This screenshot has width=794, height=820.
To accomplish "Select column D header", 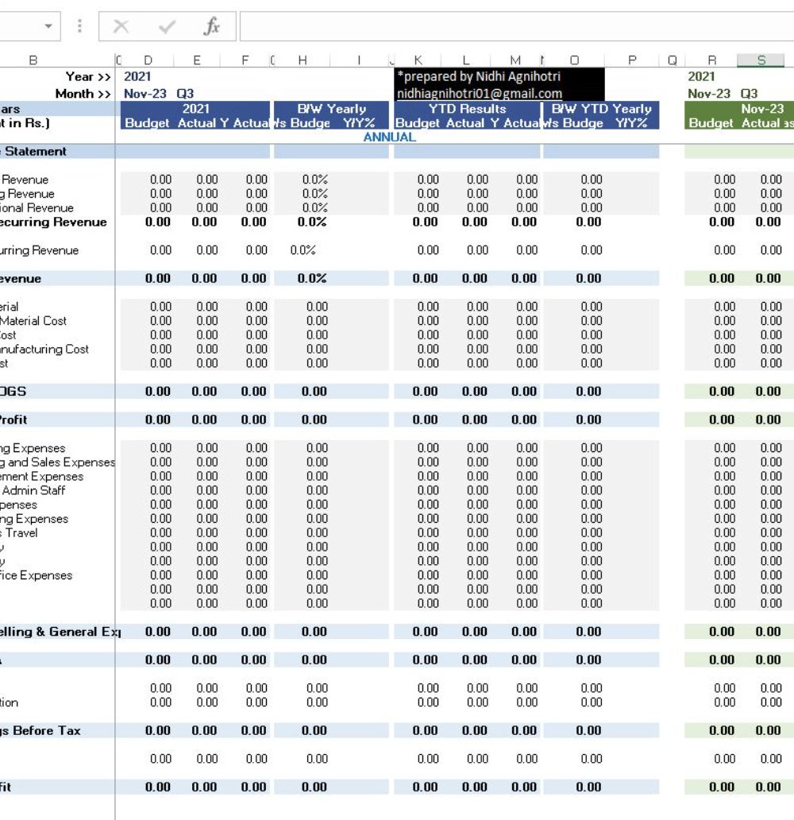I will tap(148, 60).
